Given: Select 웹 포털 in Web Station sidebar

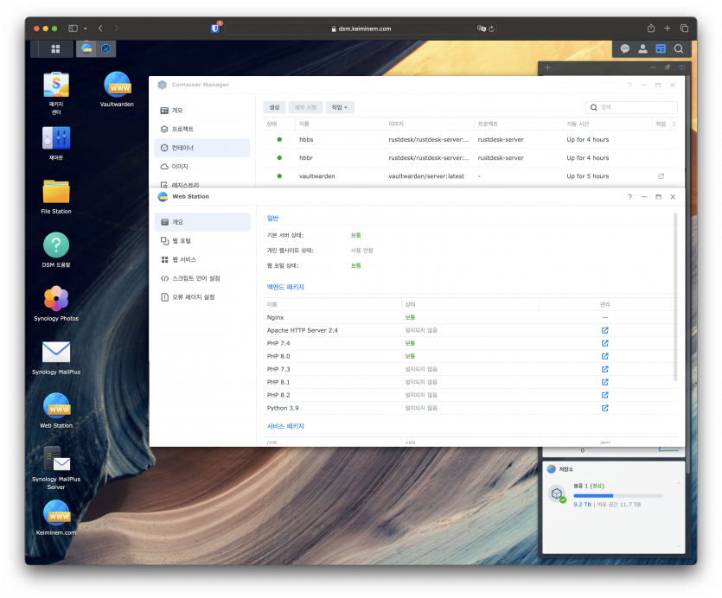Looking at the screenshot, I should (x=181, y=241).
